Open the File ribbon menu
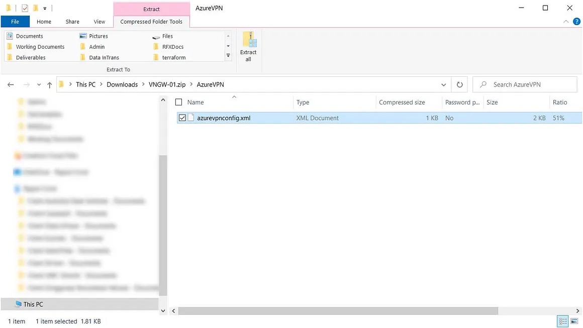The height and width of the screenshot is (328, 583). [15, 22]
